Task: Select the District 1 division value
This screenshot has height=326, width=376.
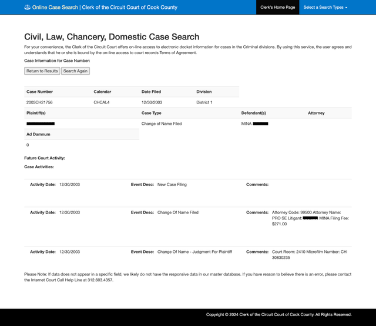Action: tap(204, 102)
